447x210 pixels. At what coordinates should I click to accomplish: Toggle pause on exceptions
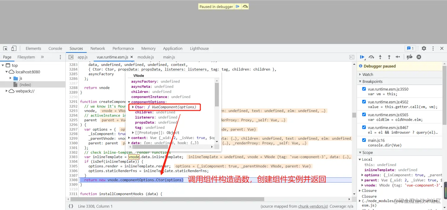[419, 57]
